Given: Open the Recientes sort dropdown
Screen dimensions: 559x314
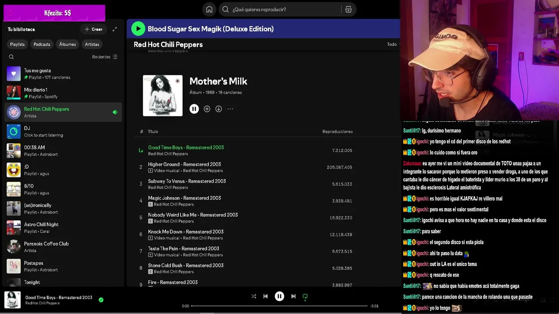Looking at the screenshot, I should tap(105, 57).
